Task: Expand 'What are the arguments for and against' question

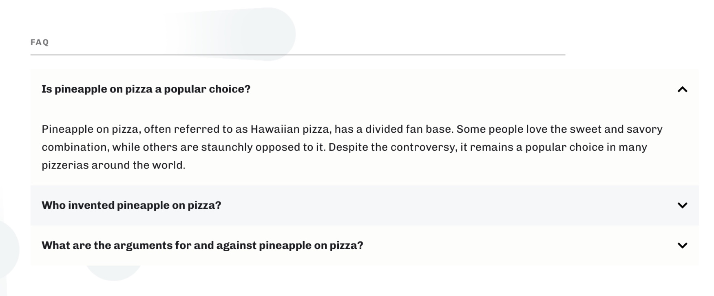Action: [x=202, y=246]
